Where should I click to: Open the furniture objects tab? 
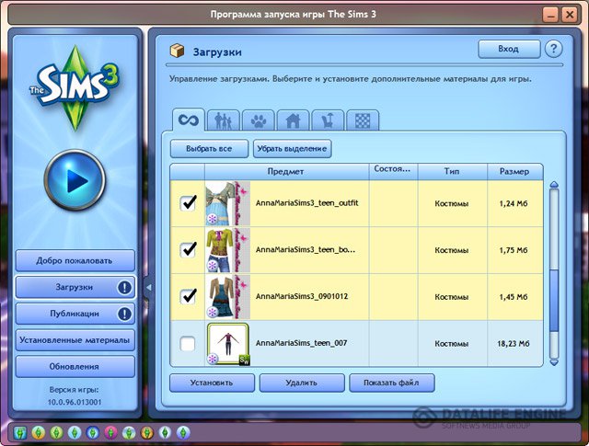click(x=328, y=120)
